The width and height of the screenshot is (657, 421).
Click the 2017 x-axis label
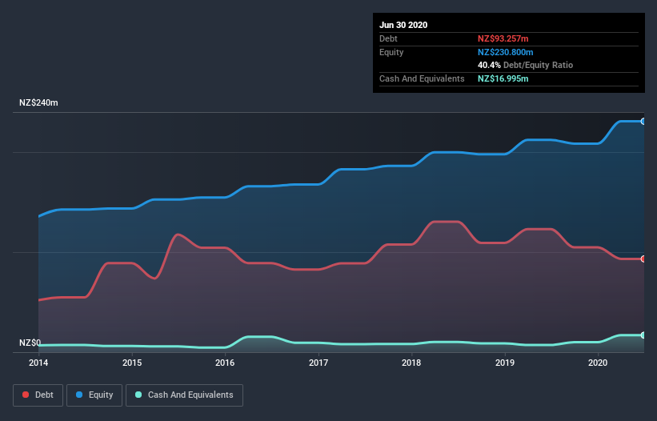point(318,363)
